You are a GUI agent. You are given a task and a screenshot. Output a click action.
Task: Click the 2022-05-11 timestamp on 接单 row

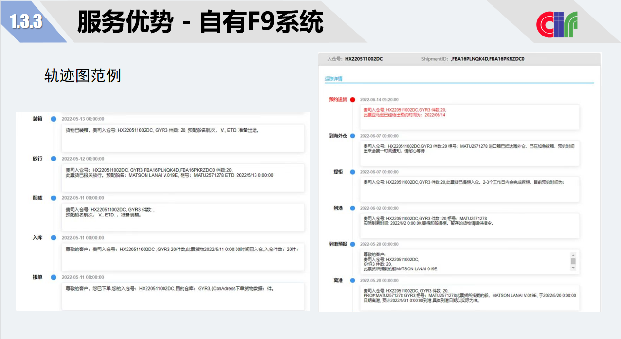point(83,277)
